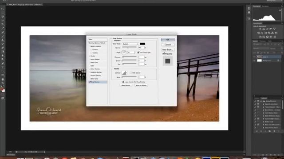Add a Color Balance adjustment
284x159 pixels.
(x=262, y=33)
